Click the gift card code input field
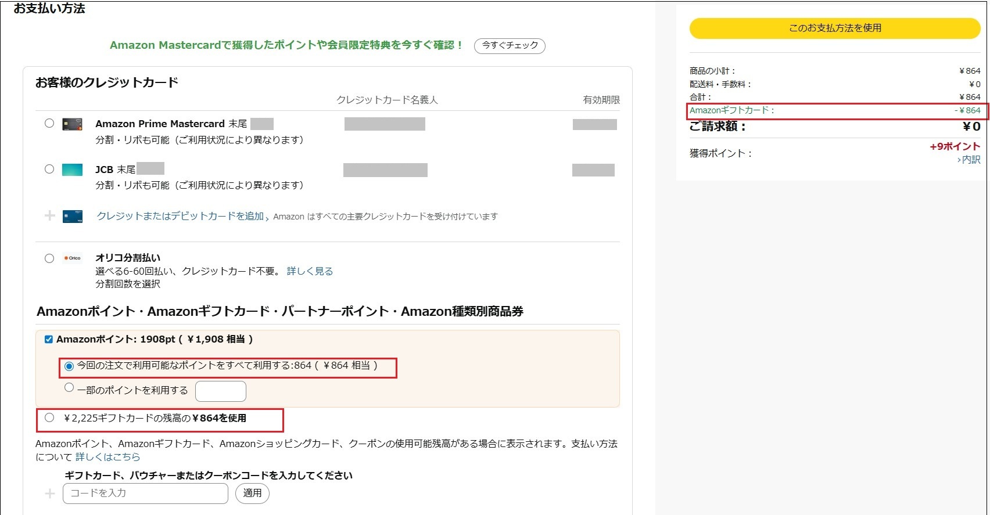This screenshot has width=990, height=515. (x=145, y=494)
